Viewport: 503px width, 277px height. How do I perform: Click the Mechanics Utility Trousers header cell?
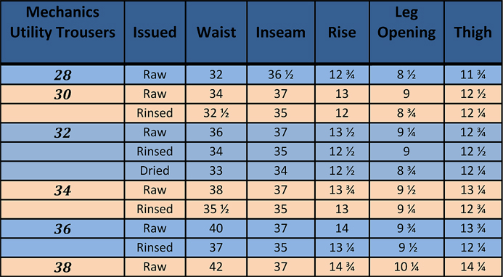tap(62, 32)
